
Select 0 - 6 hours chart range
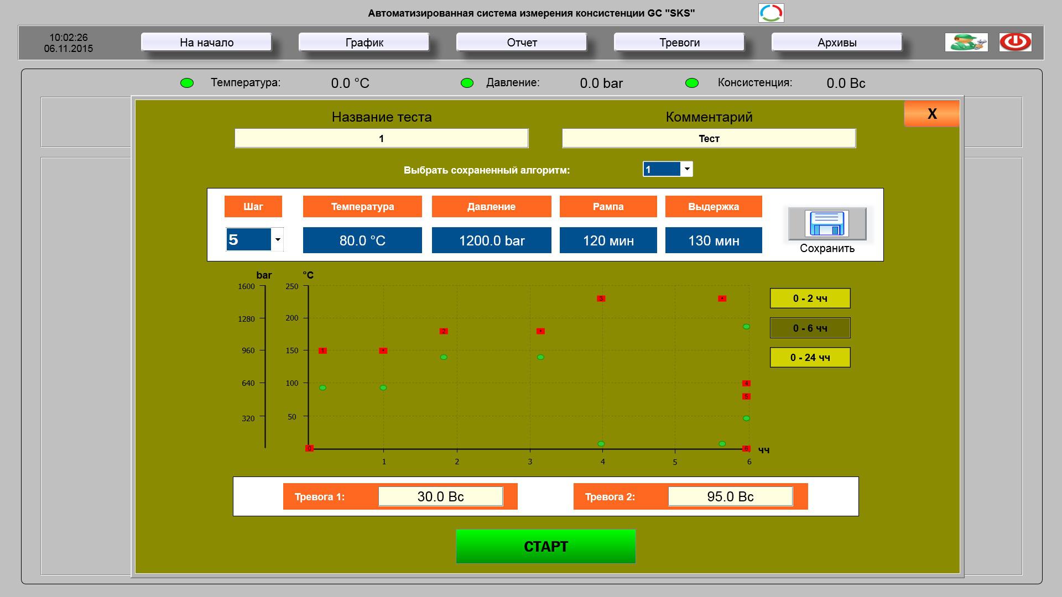810,328
